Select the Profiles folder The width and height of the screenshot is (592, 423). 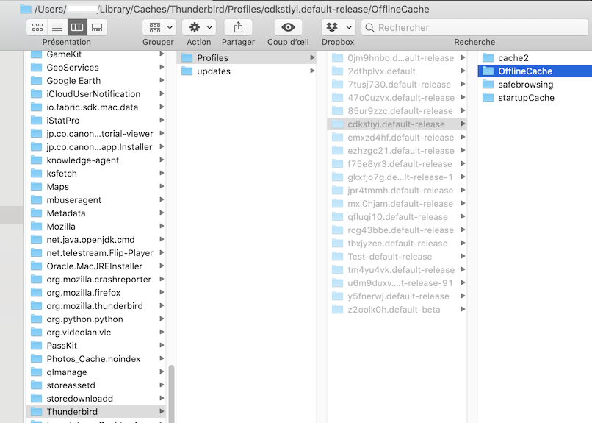[x=247, y=58]
